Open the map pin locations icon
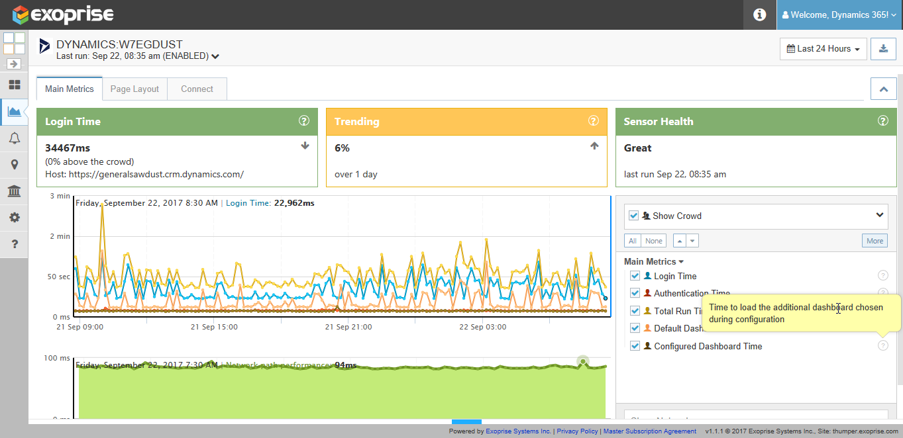Screen dimensions: 903x438 [x=14, y=165]
